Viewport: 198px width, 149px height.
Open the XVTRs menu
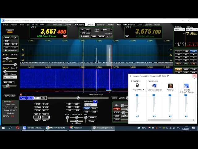(x=35, y=25)
